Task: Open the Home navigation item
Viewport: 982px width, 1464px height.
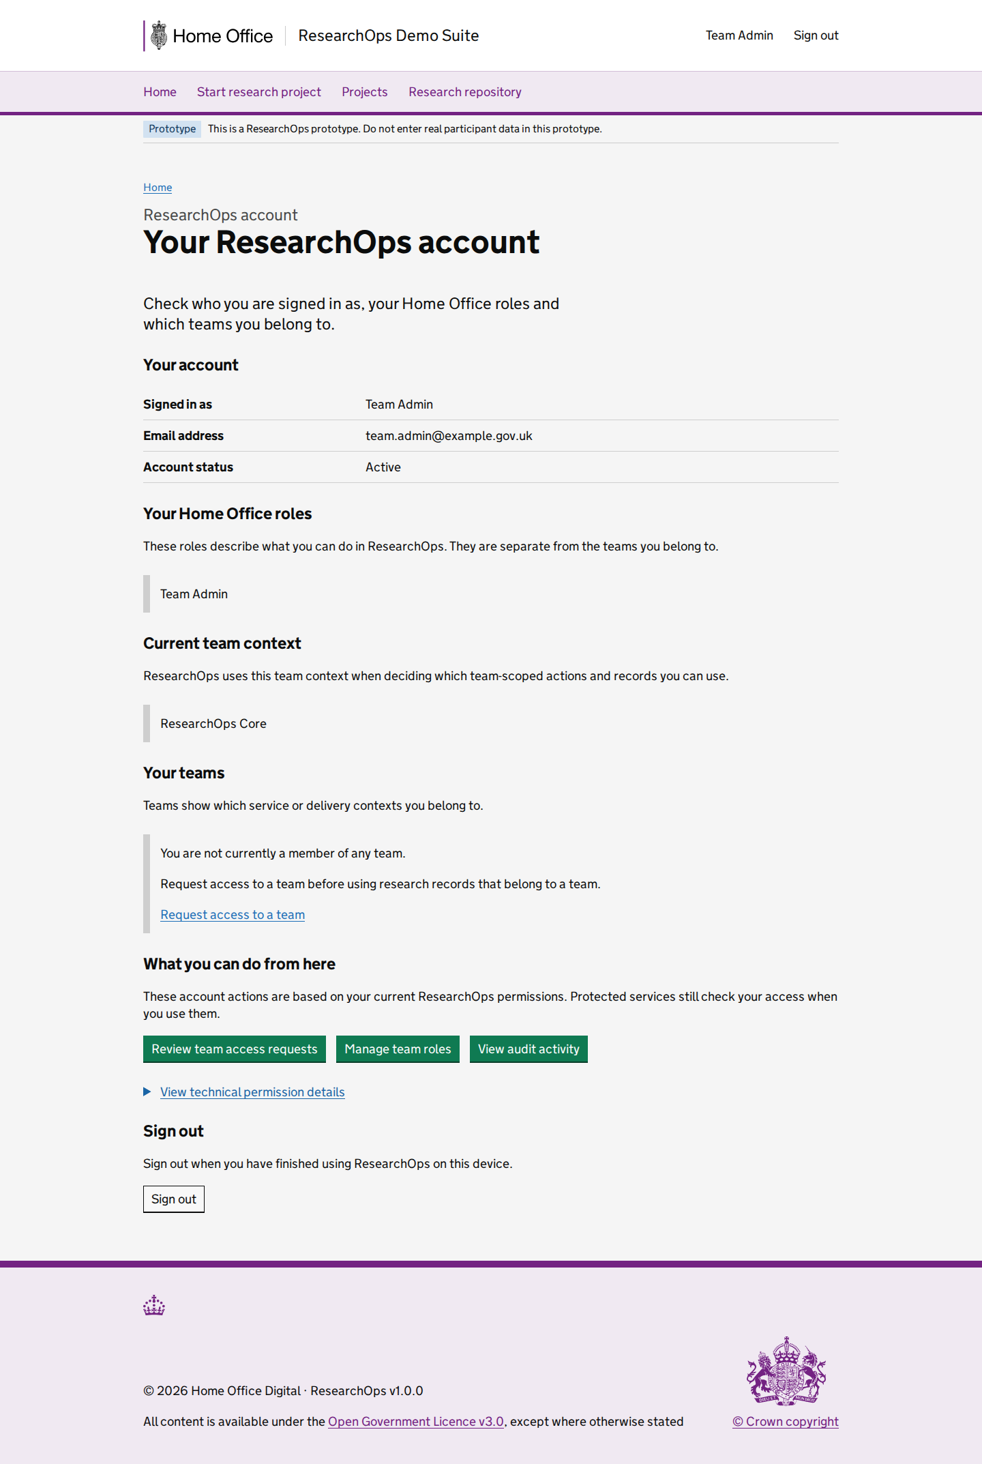Action: 160,91
